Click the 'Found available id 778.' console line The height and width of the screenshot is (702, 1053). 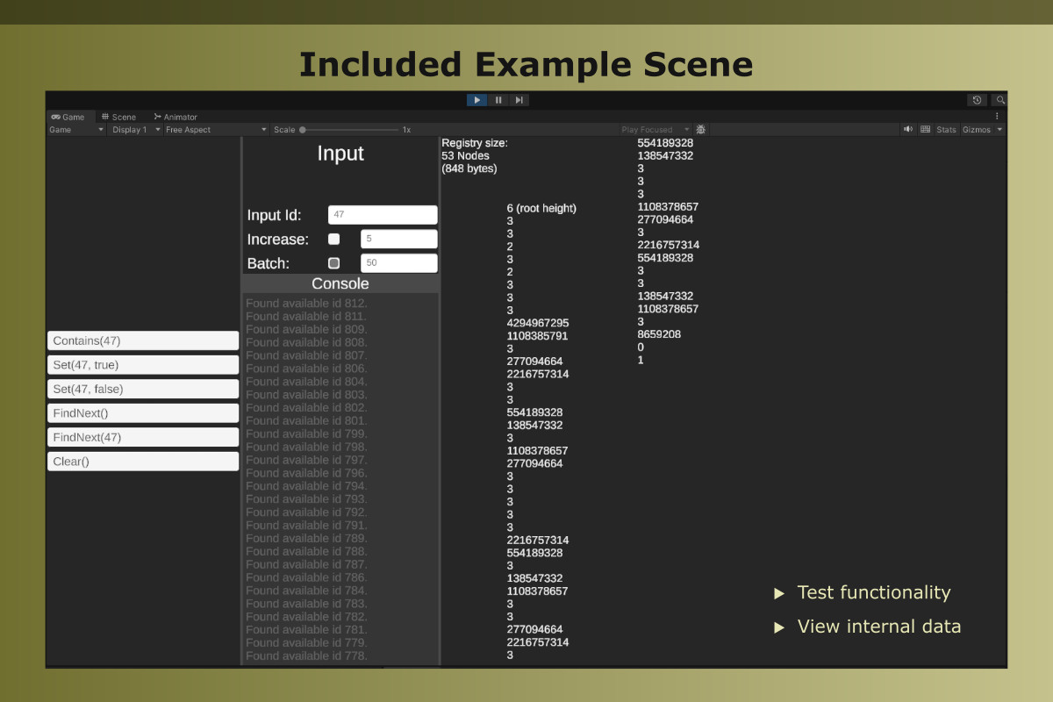(306, 655)
